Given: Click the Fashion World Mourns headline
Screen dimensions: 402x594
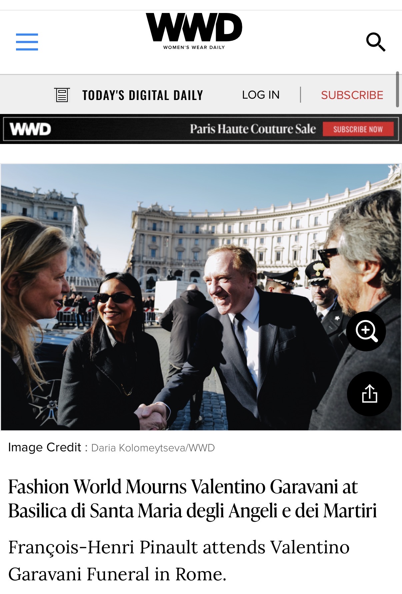Looking at the screenshot, I should [x=192, y=499].
